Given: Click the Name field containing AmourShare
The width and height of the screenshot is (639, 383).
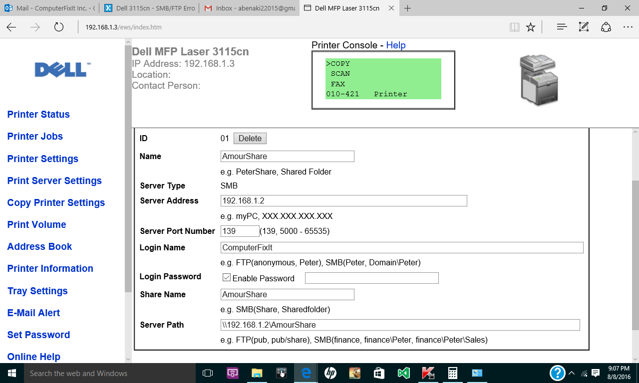Looking at the screenshot, I should point(288,156).
